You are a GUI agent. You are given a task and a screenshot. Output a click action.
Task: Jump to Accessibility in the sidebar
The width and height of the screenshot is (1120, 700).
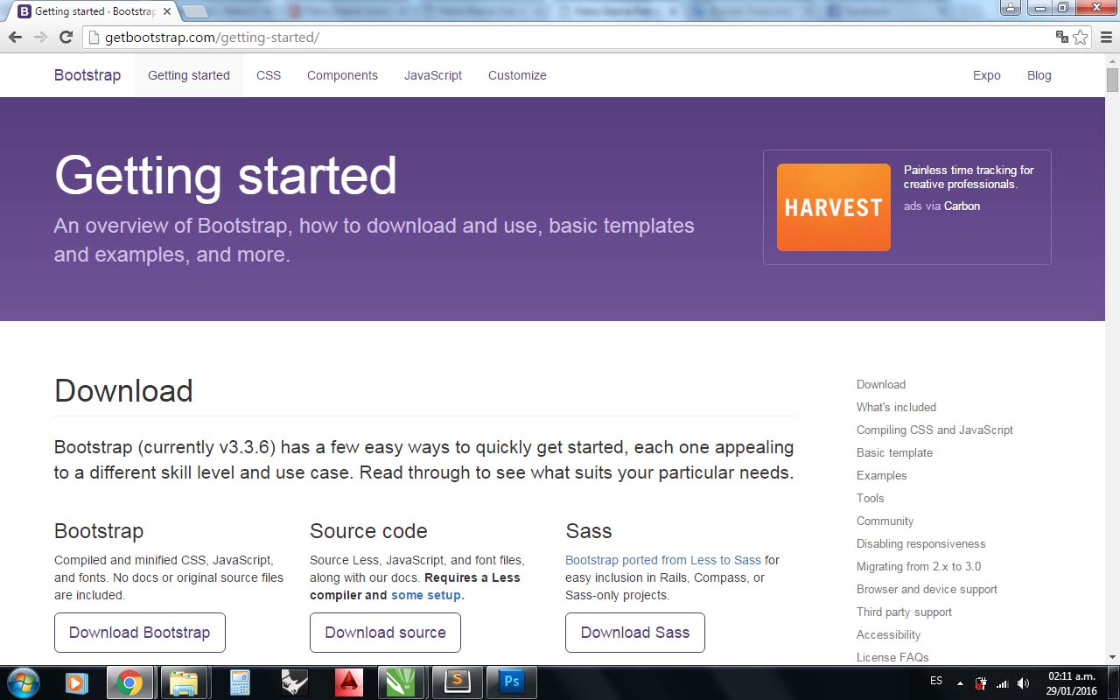click(888, 634)
